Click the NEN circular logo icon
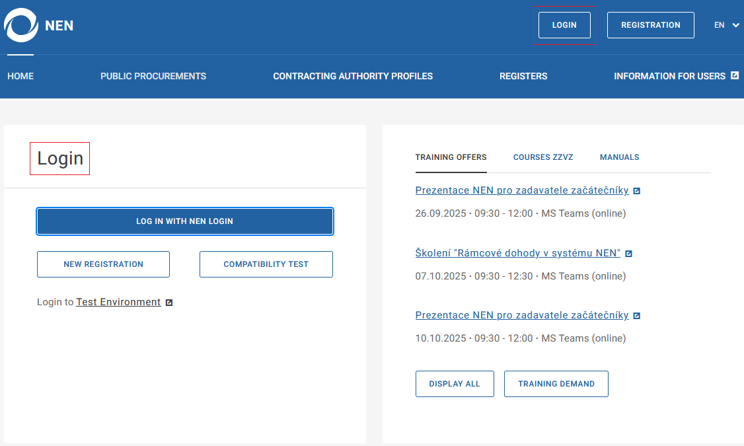Image resolution: width=744 pixels, height=446 pixels. [21, 26]
